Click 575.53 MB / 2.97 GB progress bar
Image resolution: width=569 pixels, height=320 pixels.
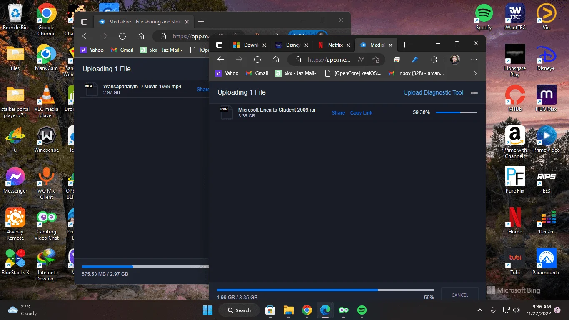point(145,266)
